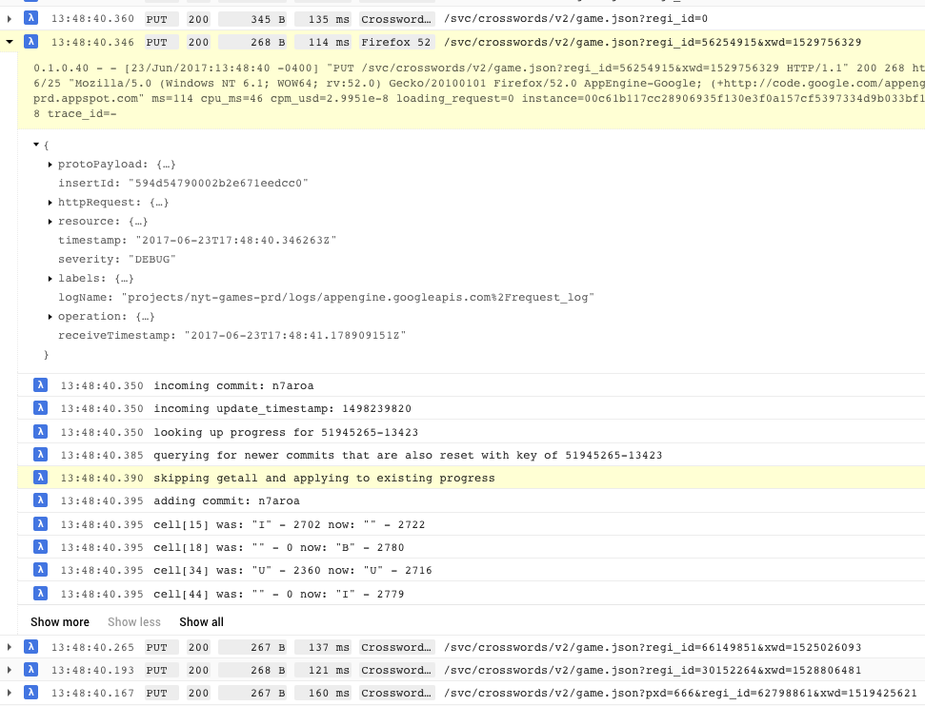
Task: Click the '114 ms' latency chip
Action: (323, 42)
